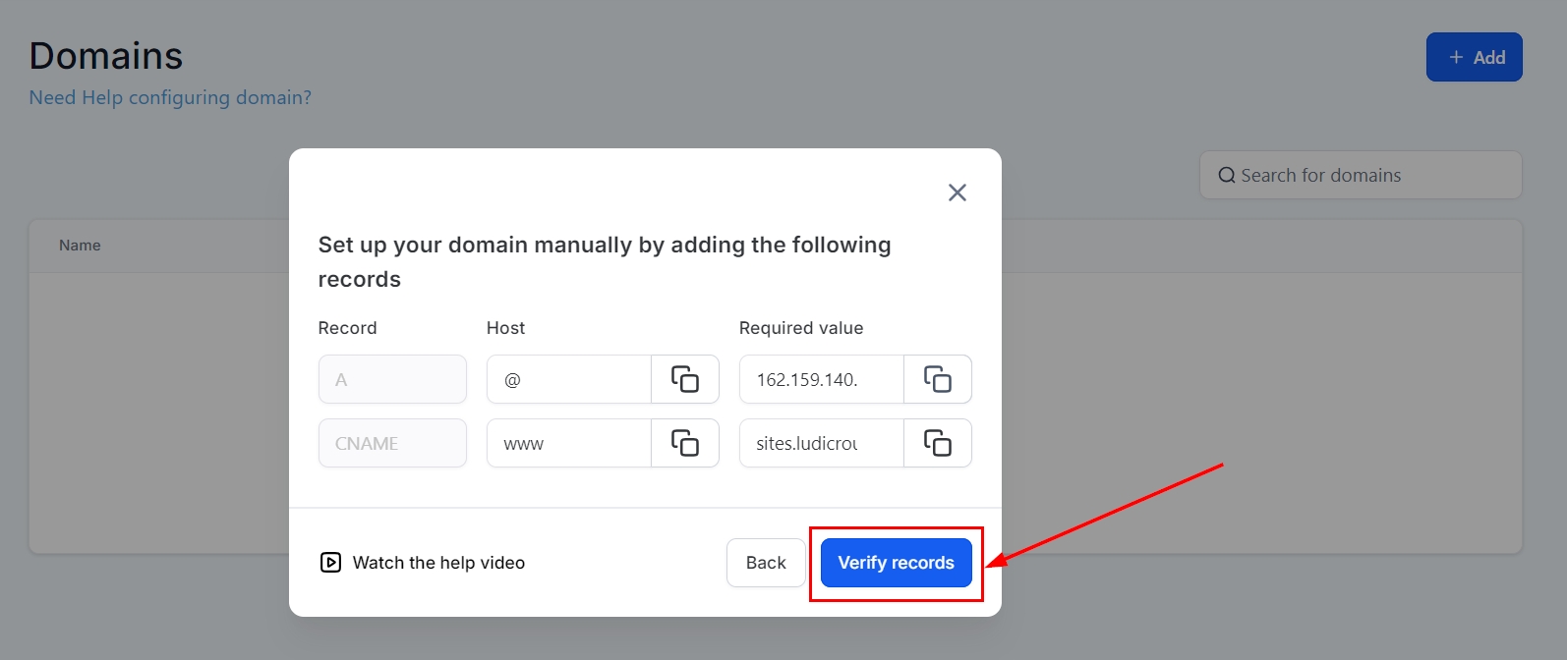Image resolution: width=1567 pixels, height=660 pixels.
Task: Click the CNAME record type field
Action: coord(392,443)
